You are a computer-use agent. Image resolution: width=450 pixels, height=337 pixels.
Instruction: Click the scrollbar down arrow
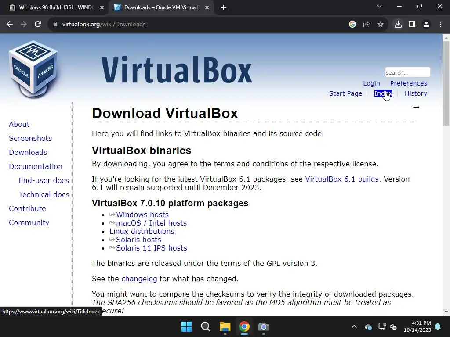446,312
